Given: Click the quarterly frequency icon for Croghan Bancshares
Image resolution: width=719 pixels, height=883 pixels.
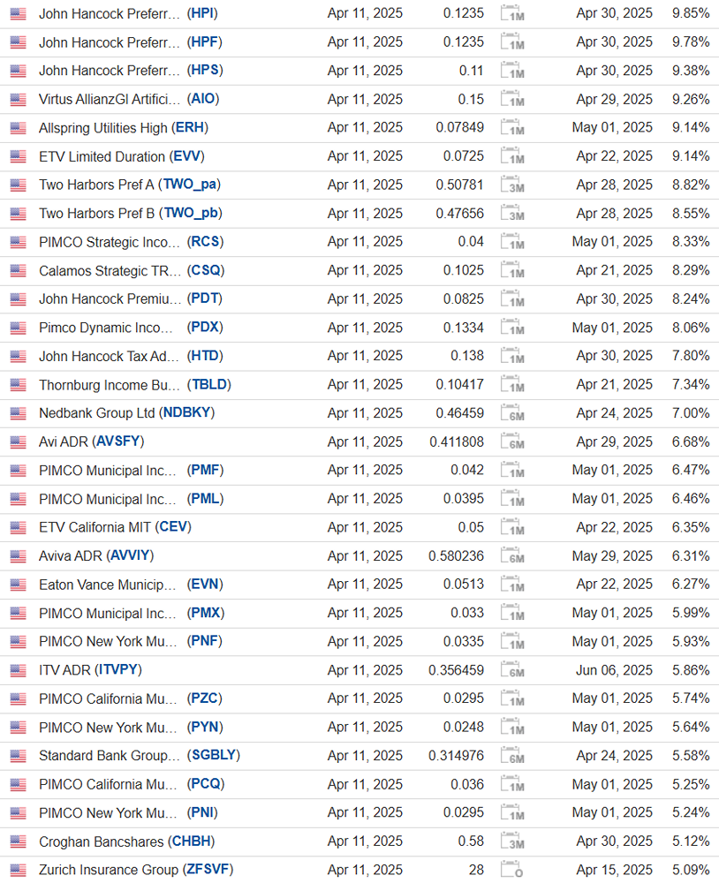Looking at the screenshot, I should 512,841.
